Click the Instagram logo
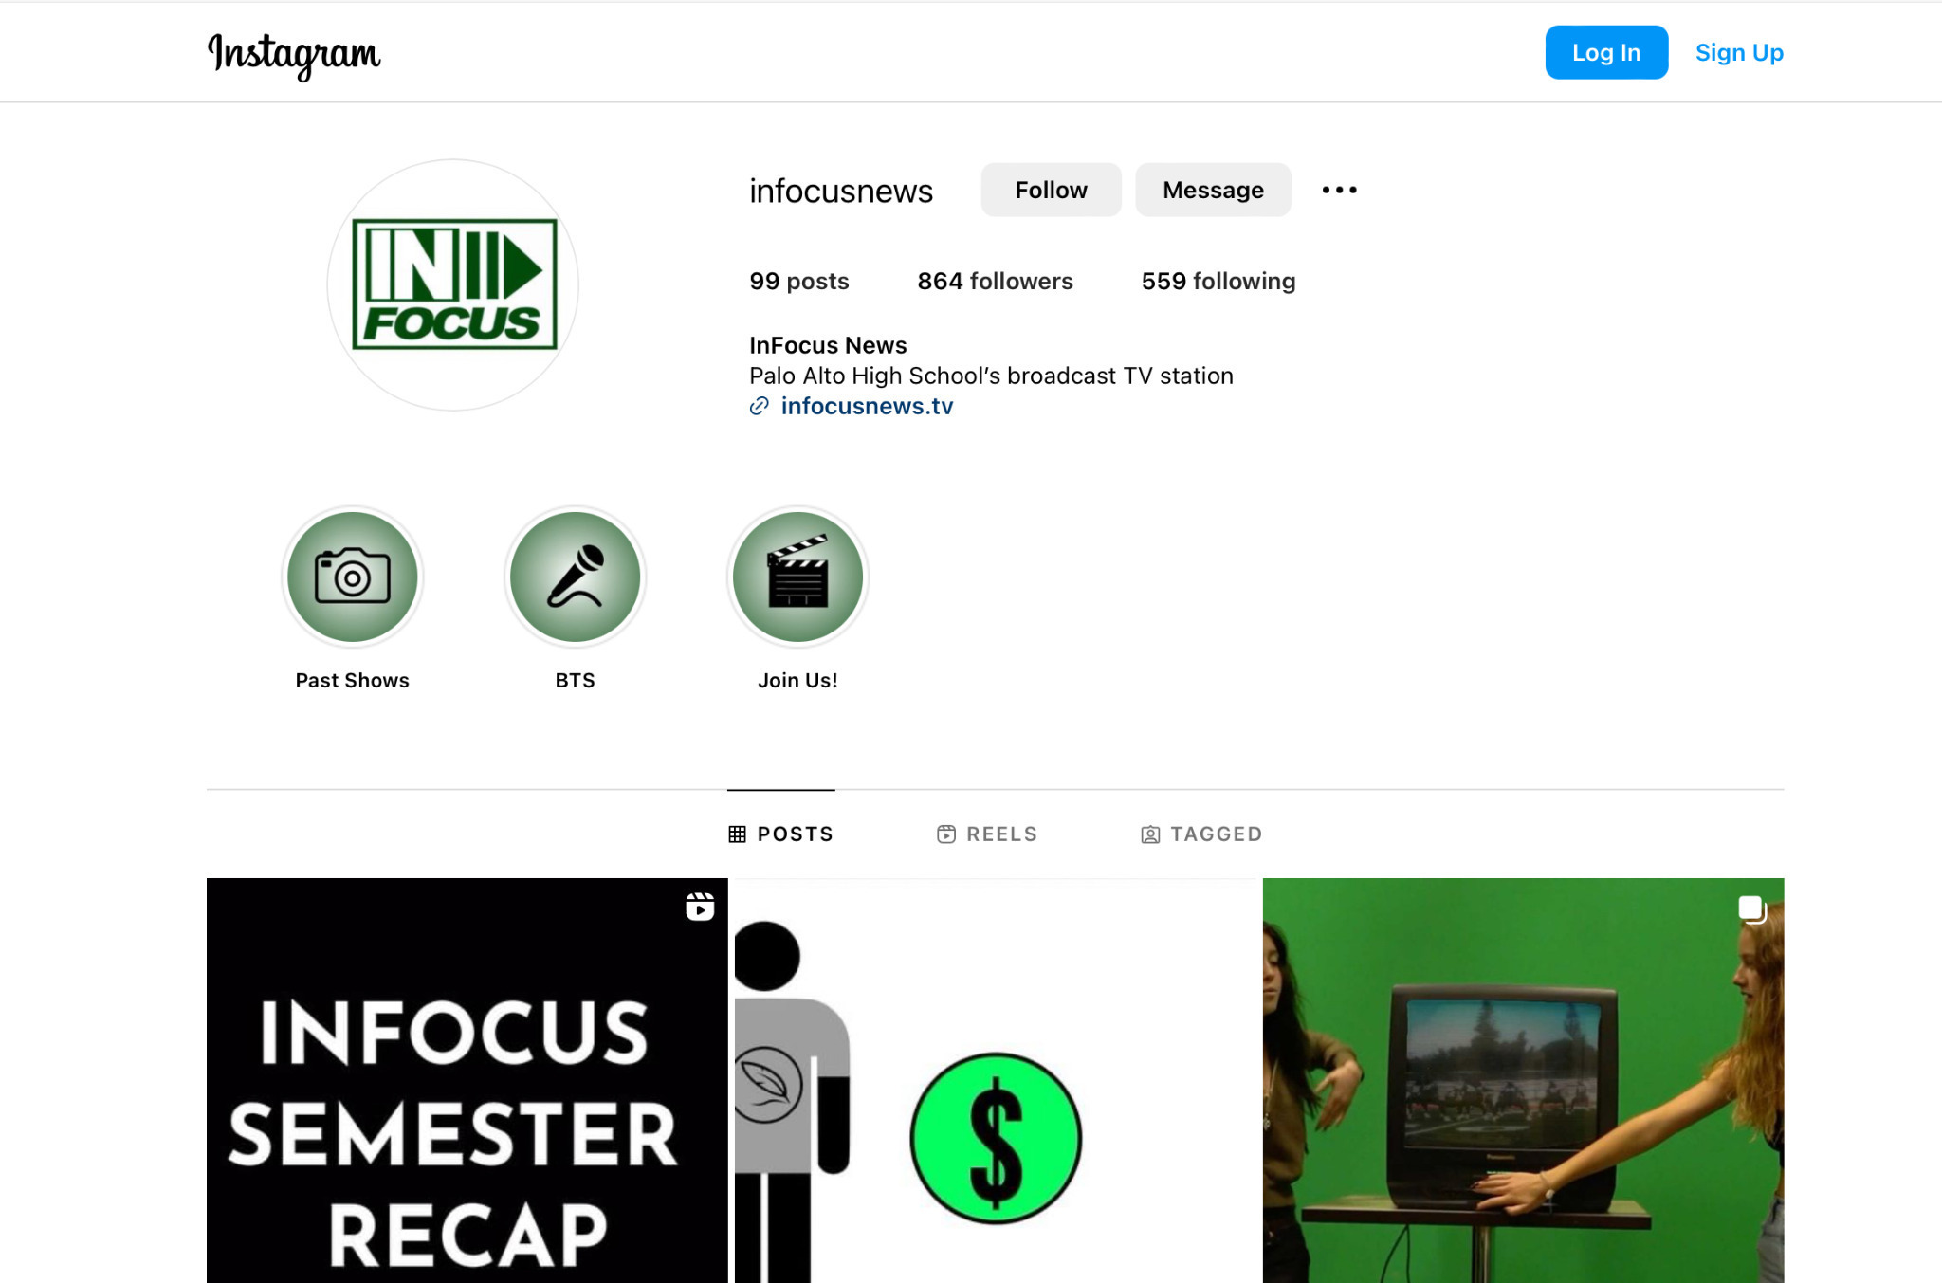The width and height of the screenshot is (1942, 1283). point(294,55)
